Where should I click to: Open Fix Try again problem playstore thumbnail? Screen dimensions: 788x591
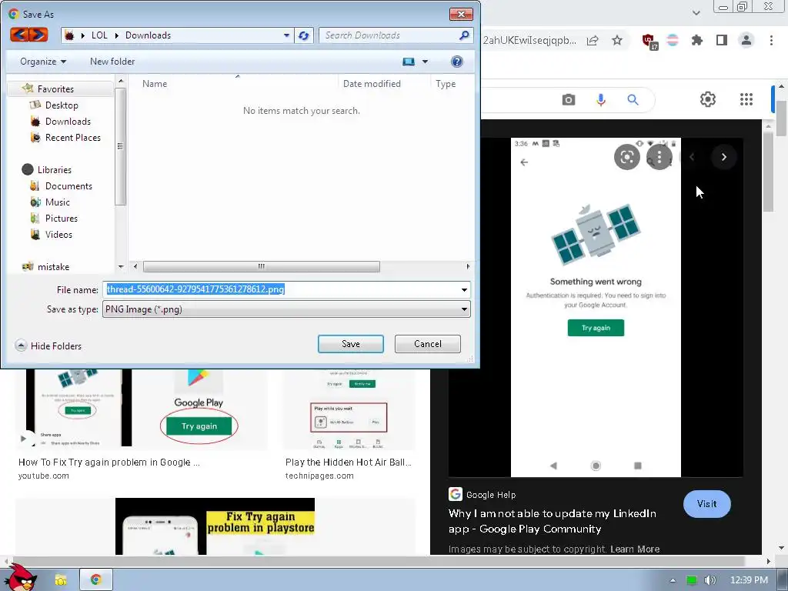pyautogui.click(x=215, y=526)
